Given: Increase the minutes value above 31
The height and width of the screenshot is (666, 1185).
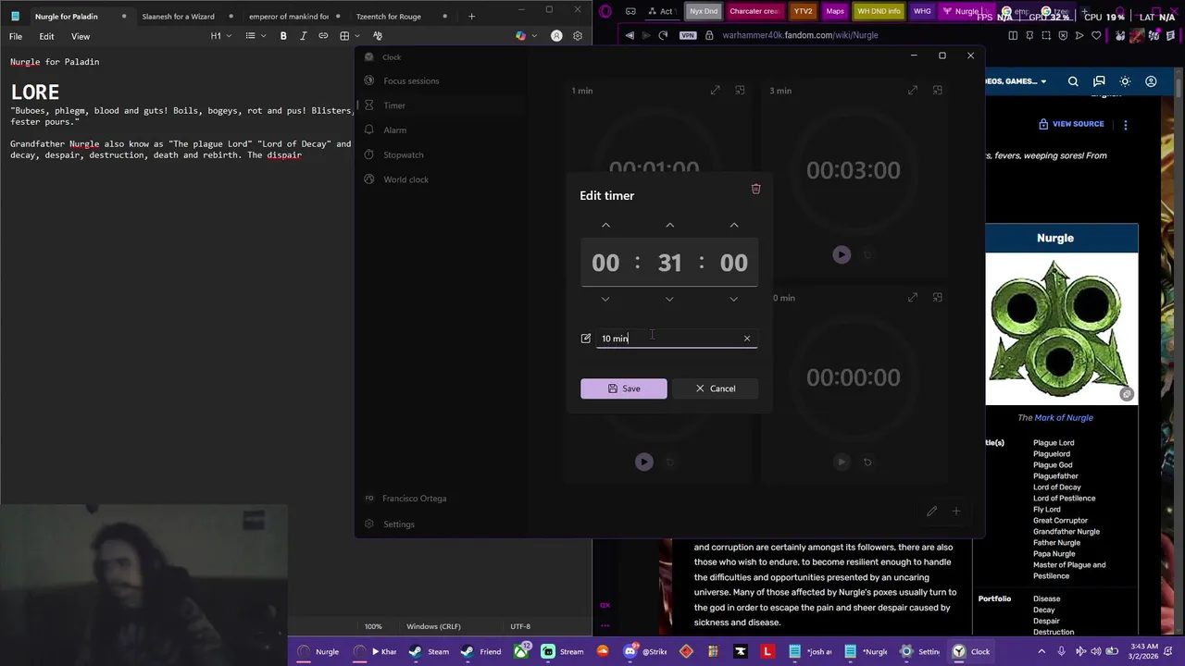Looking at the screenshot, I should pos(669,225).
